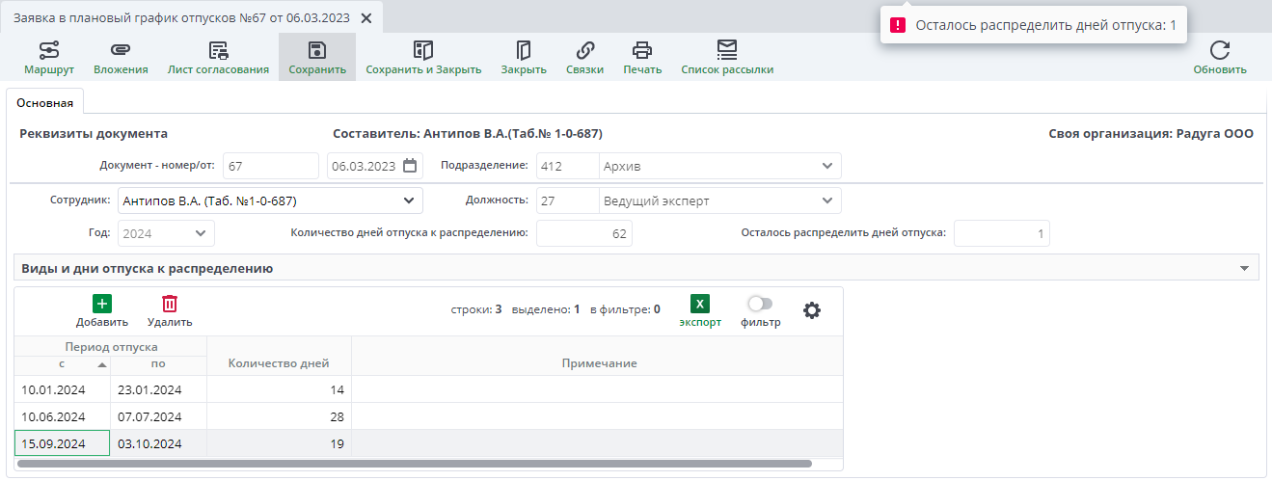Select cell 03.10.2024
1272x481 pixels.
pyautogui.click(x=158, y=443)
